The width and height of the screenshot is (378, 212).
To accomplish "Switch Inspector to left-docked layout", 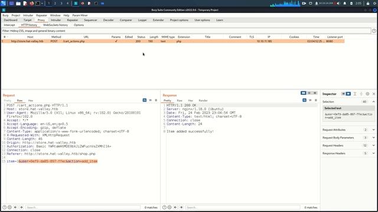I will [x=343, y=94].
